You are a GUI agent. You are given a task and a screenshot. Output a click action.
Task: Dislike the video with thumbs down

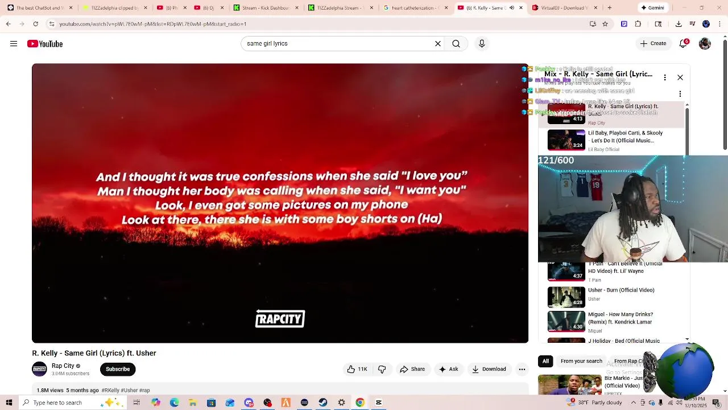click(x=382, y=369)
